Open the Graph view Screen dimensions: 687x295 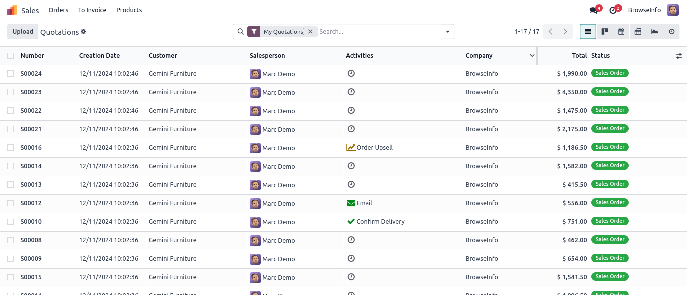(x=655, y=32)
